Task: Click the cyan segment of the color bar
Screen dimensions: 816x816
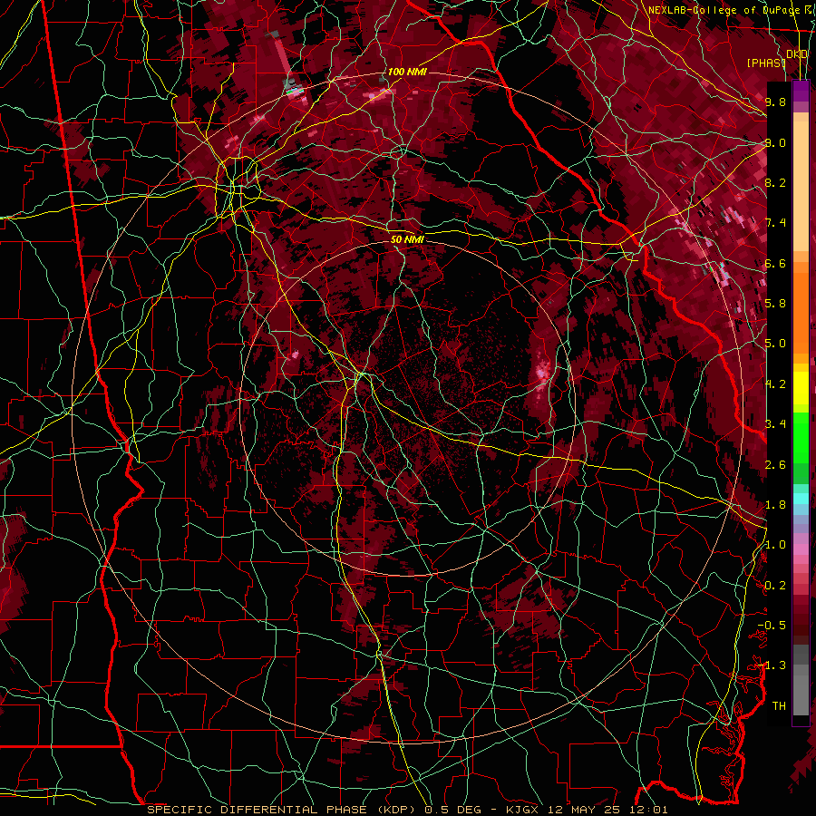Action: 801,499
